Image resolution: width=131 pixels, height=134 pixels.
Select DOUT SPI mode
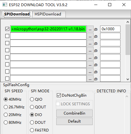38,123
